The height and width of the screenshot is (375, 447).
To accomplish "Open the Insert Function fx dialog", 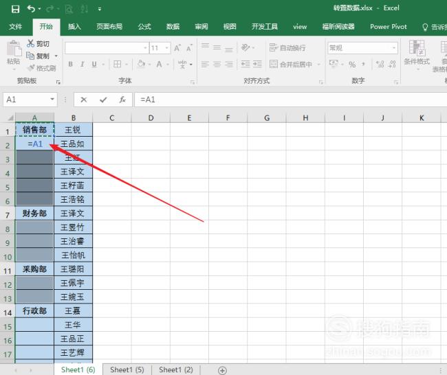I will coord(122,100).
